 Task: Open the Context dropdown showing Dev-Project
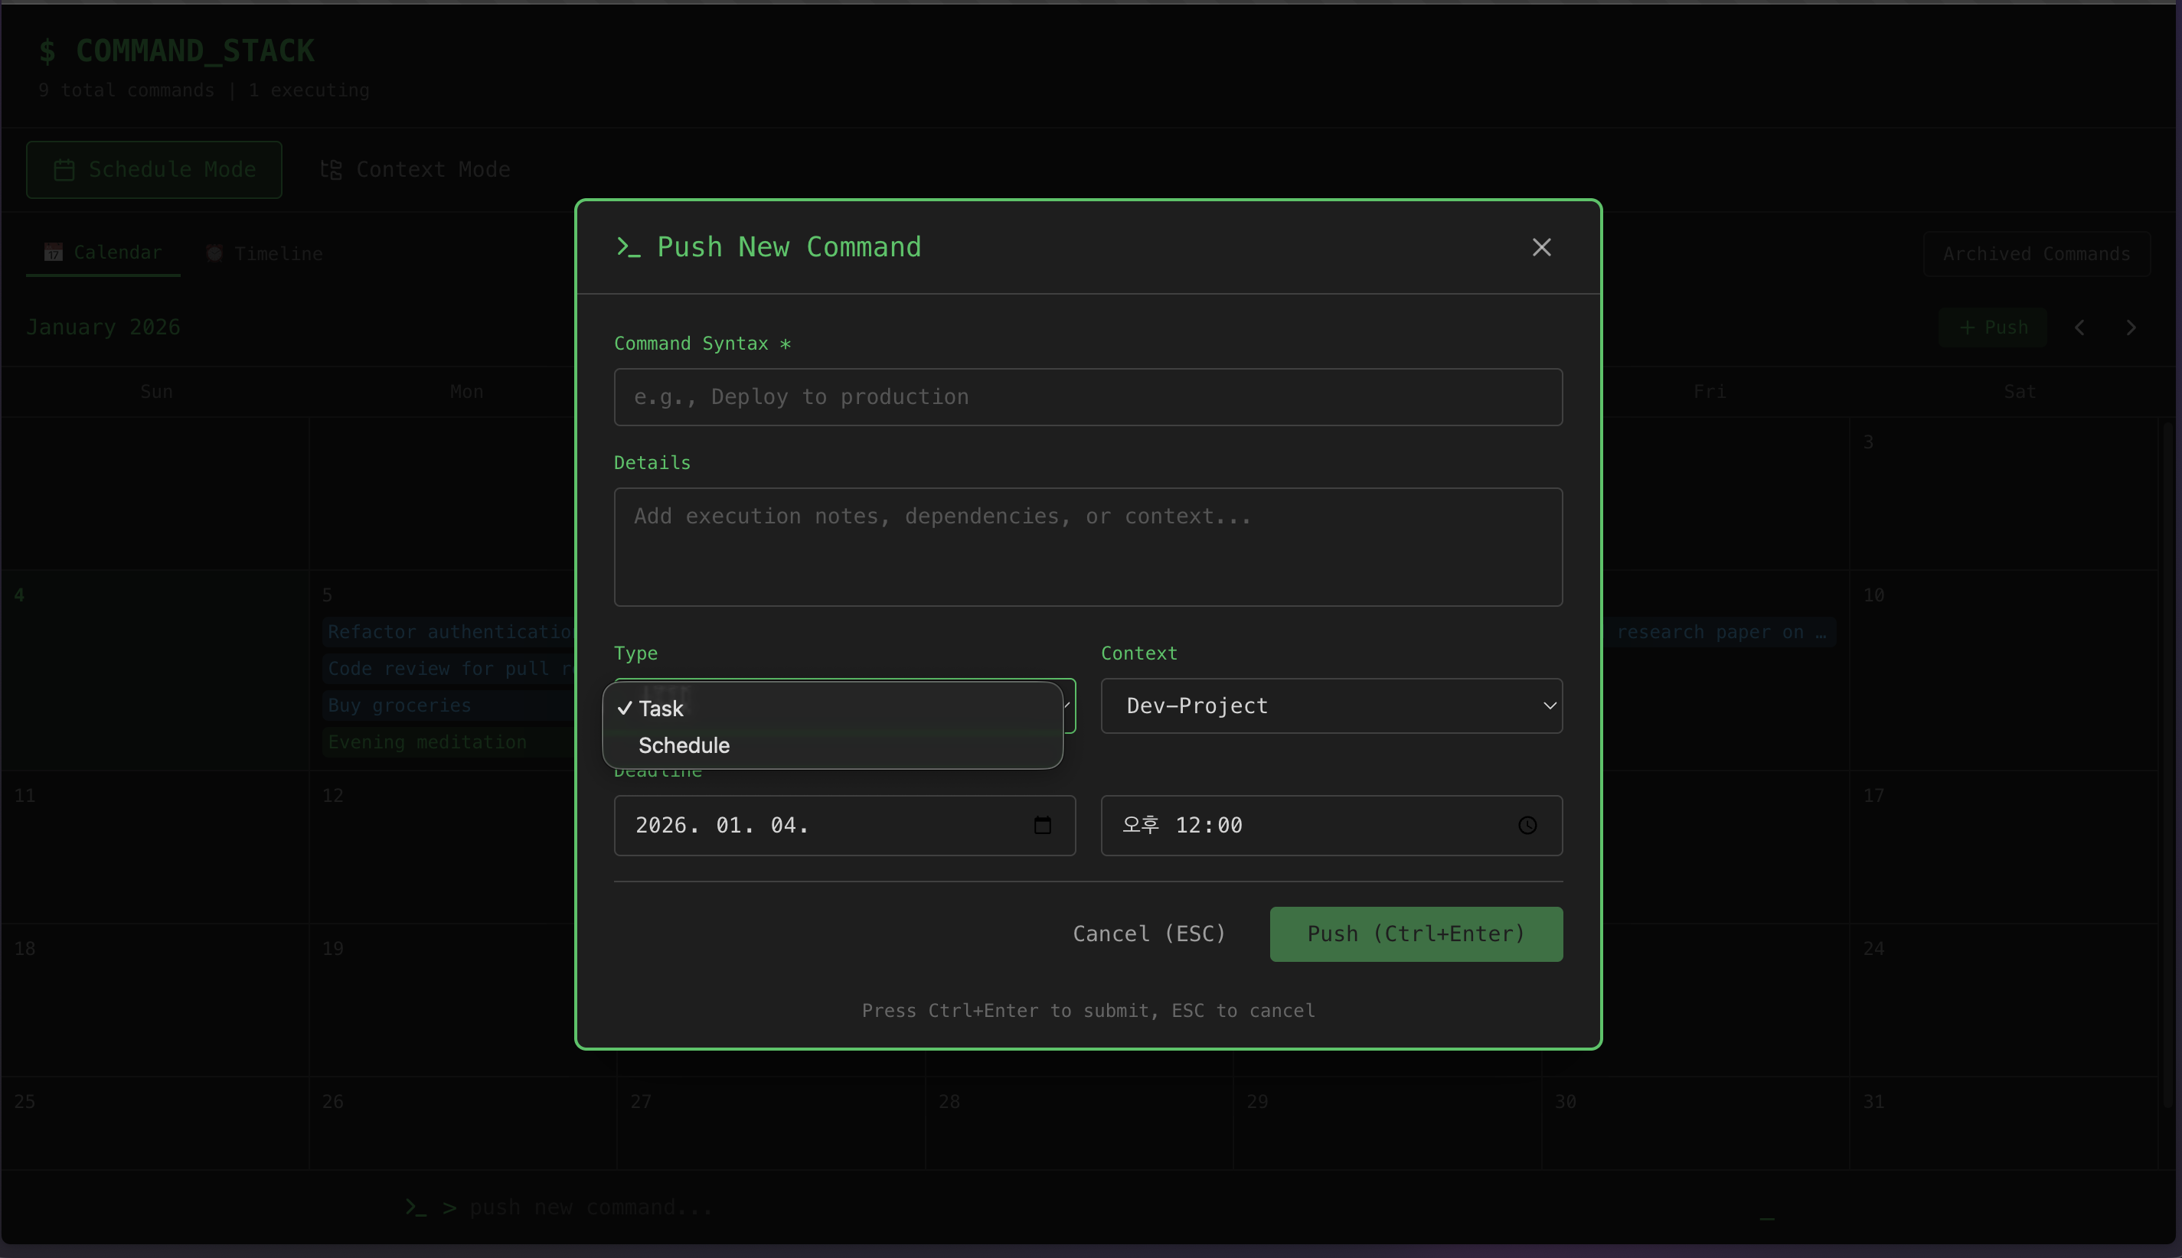pyautogui.click(x=1331, y=706)
